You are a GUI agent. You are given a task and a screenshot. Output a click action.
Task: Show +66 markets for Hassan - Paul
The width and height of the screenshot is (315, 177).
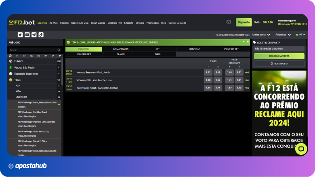pyautogui.click(x=247, y=73)
